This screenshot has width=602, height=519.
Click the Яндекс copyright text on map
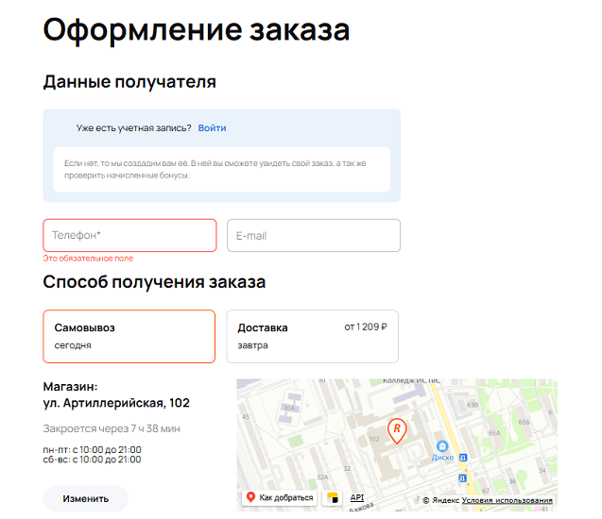(440, 500)
